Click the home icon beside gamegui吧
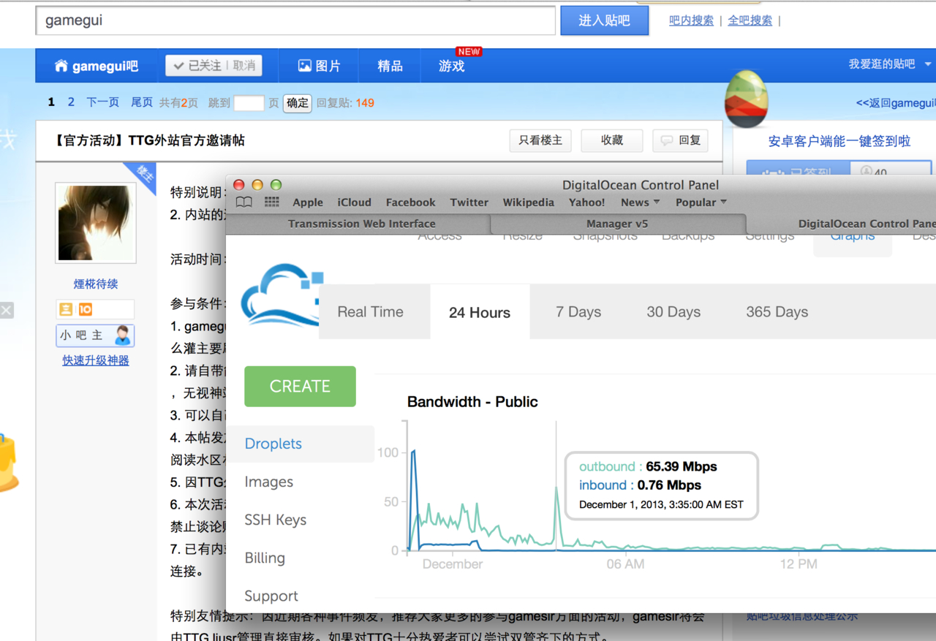Viewport: 936px width, 641px height. [61, 66]
